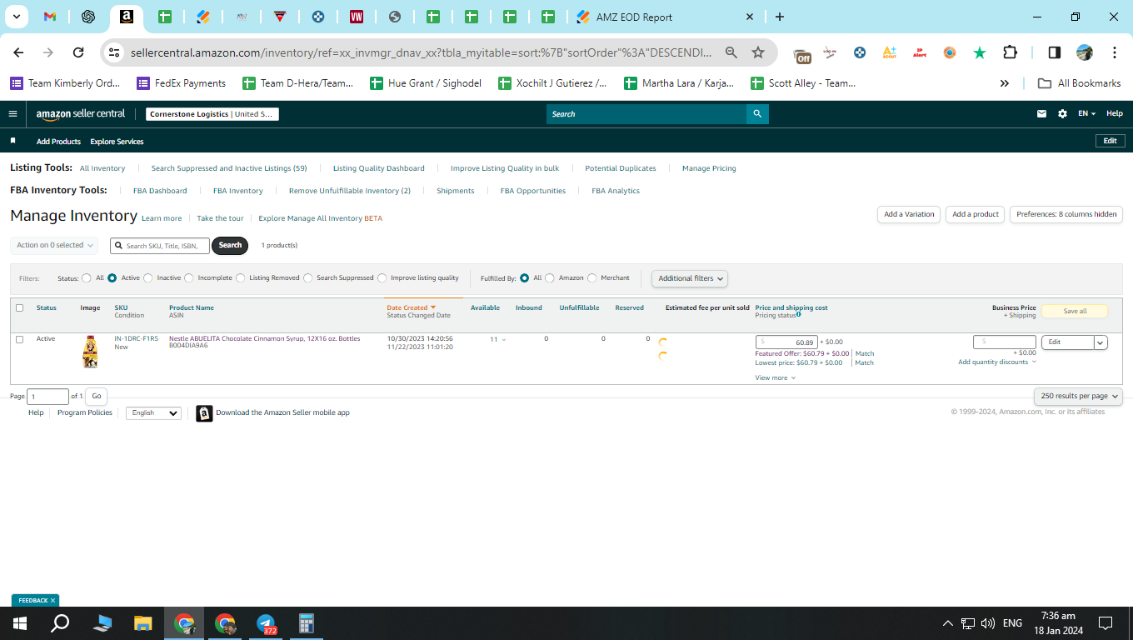Filter by Listing Removed status
The height and width of the screenshot is (640, 1133).
coord(241,278)
